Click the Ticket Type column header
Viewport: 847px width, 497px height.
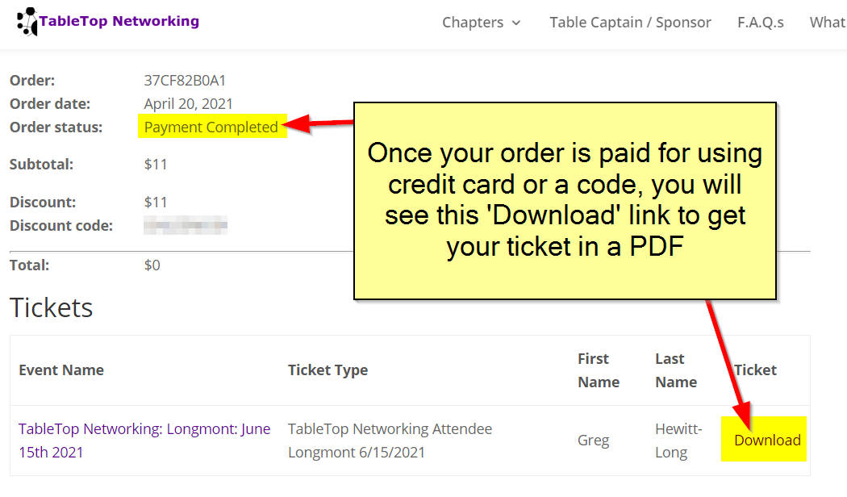tap(328, 370)
